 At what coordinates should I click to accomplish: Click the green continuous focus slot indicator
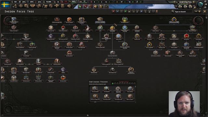pyautogui.click(x=113, y=84)
